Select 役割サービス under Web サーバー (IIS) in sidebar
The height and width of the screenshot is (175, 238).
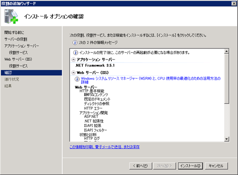click(x=18, y=66)
